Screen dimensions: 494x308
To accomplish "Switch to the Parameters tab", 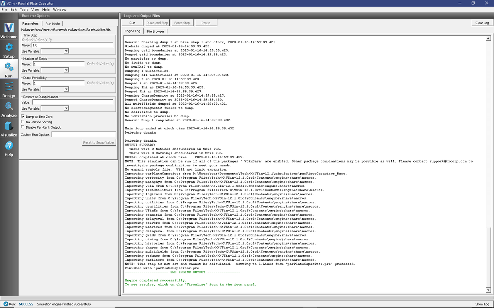I will point(30,23).
